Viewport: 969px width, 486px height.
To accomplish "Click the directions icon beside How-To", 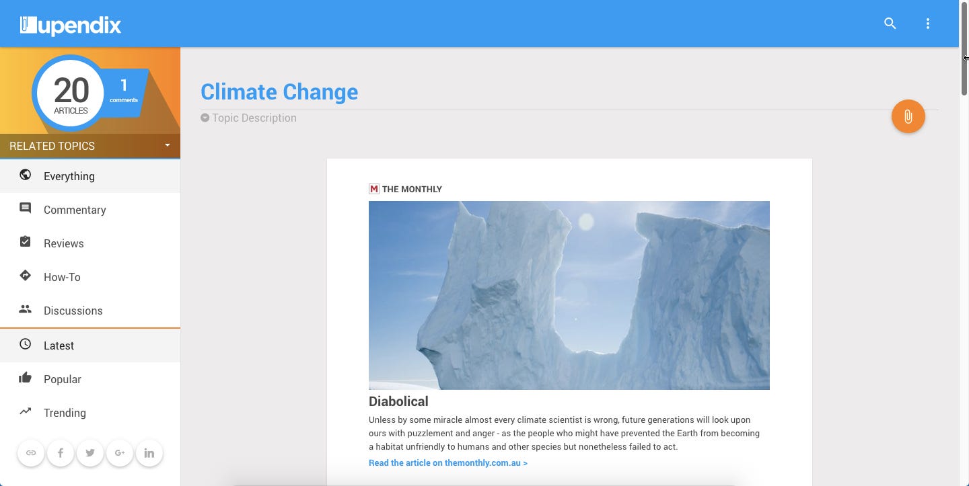I will pyautogui.click(x=26, y=276).
